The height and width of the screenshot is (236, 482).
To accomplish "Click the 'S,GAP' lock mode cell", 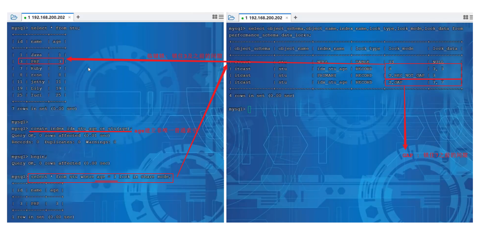I will coord(395,82).
